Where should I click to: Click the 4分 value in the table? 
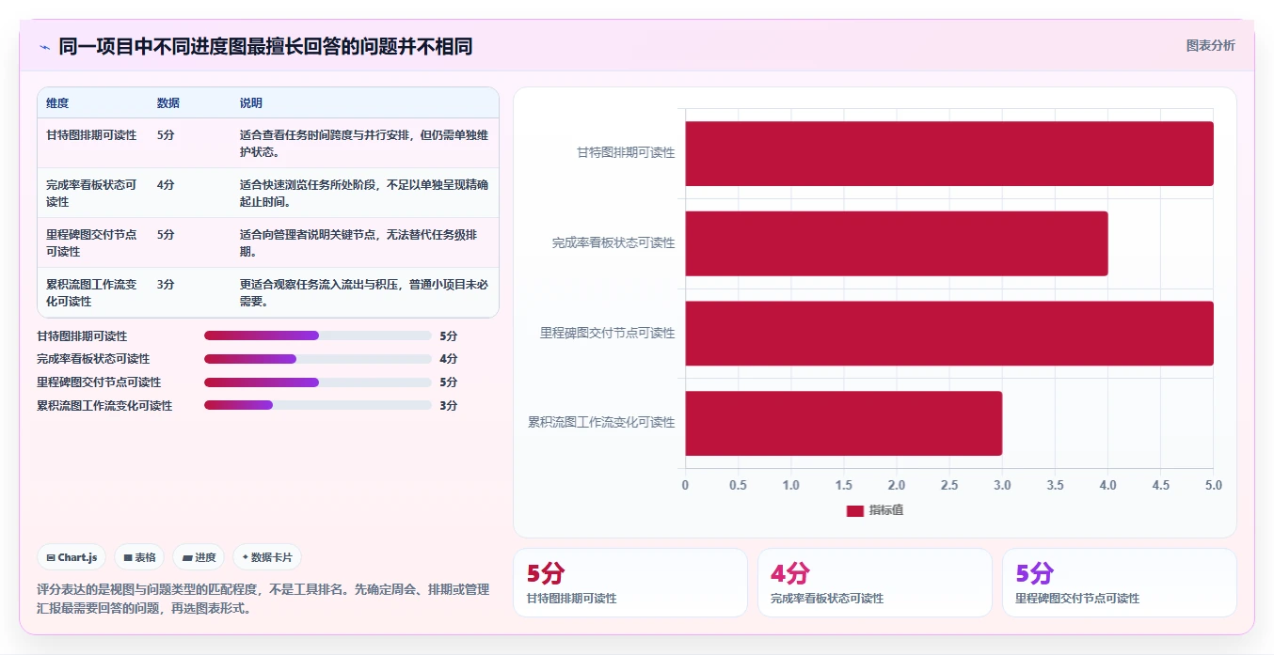pyautogui.click(x=166, y=185)
